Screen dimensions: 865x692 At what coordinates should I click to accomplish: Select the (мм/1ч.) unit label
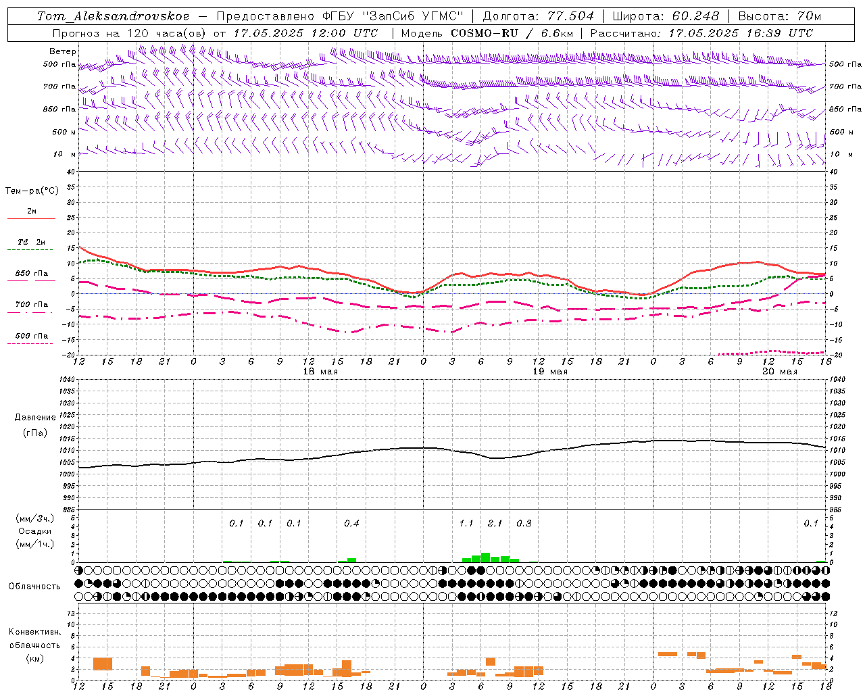34,544
